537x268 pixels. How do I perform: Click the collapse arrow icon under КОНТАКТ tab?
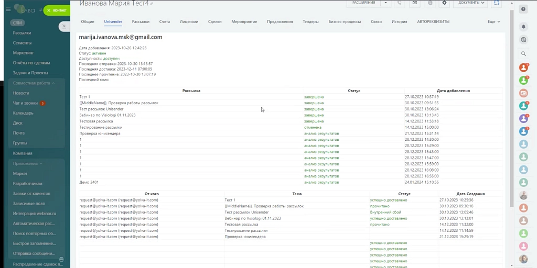[63, 26]
